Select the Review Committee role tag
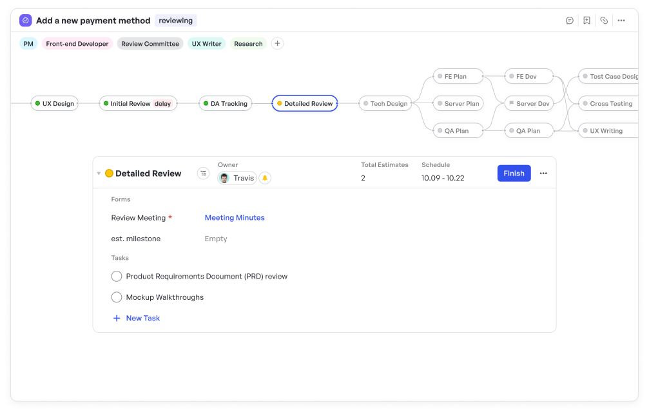The height and width of the screenshot is (414, 649). [150, 44]
